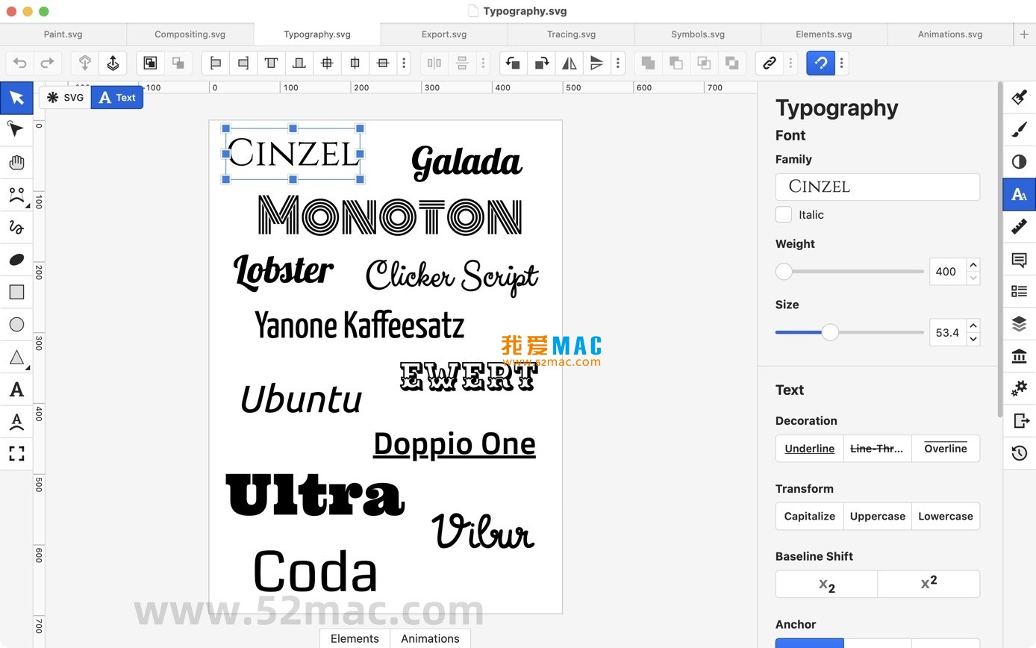Toggle subscript baseline shift
1036x648 pixels.
tap(826, 585)
